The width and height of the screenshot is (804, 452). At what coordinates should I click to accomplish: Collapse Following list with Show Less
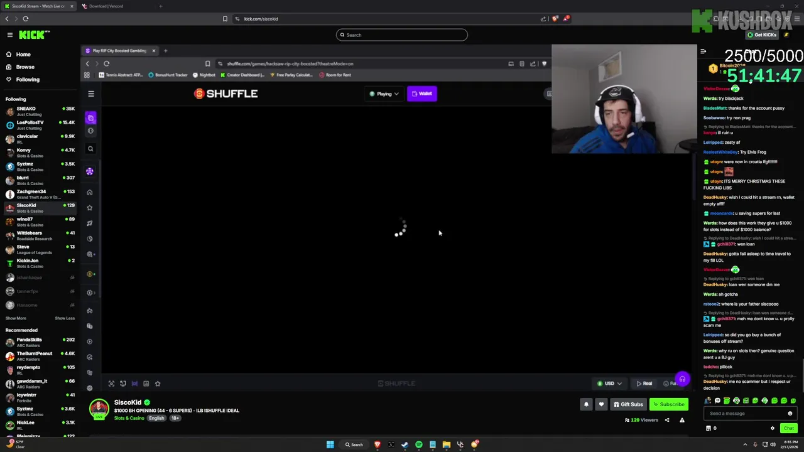pyautogui.click(x=65, y=318)
